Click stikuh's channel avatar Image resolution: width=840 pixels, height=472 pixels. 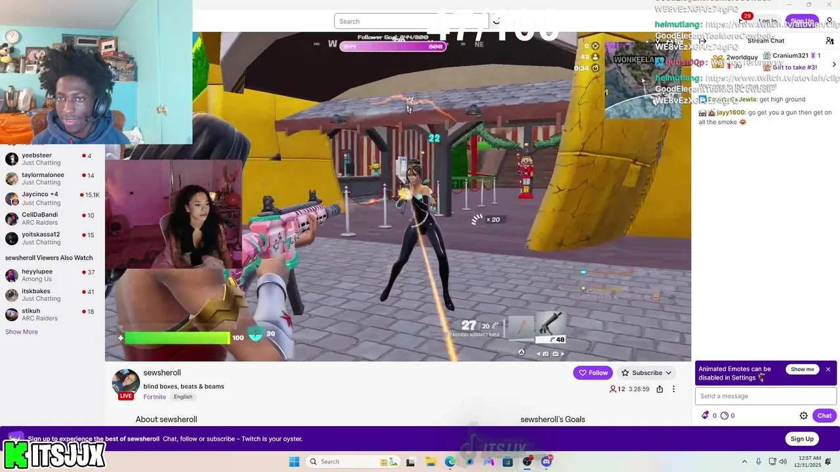[12, 314]
